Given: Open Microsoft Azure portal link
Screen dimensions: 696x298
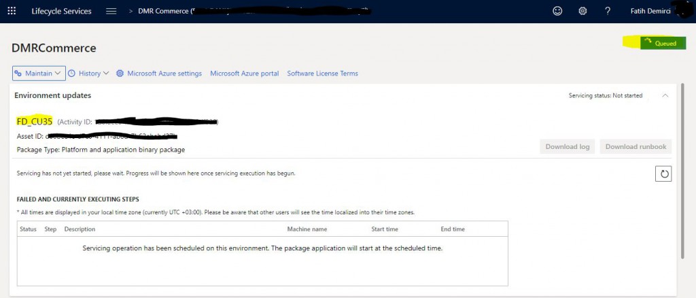Looking at the screenshot, I should 245,73.
